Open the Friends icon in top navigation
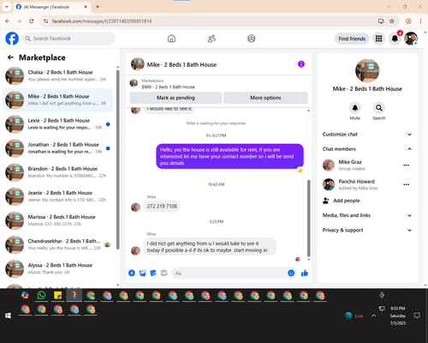 click(211, 39)
